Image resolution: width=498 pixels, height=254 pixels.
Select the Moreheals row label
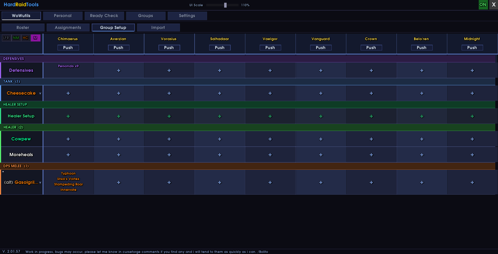pos(21,155)
